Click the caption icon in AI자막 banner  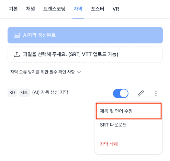tap(17, 35)
